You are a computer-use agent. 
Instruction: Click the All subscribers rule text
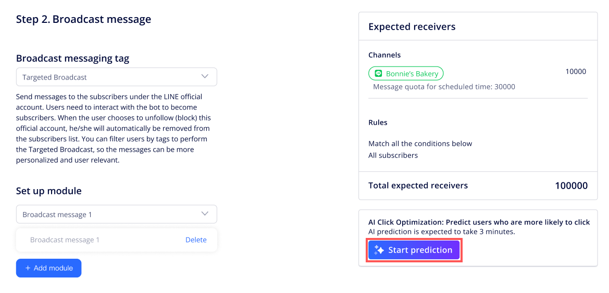click(x=393, y=155)
